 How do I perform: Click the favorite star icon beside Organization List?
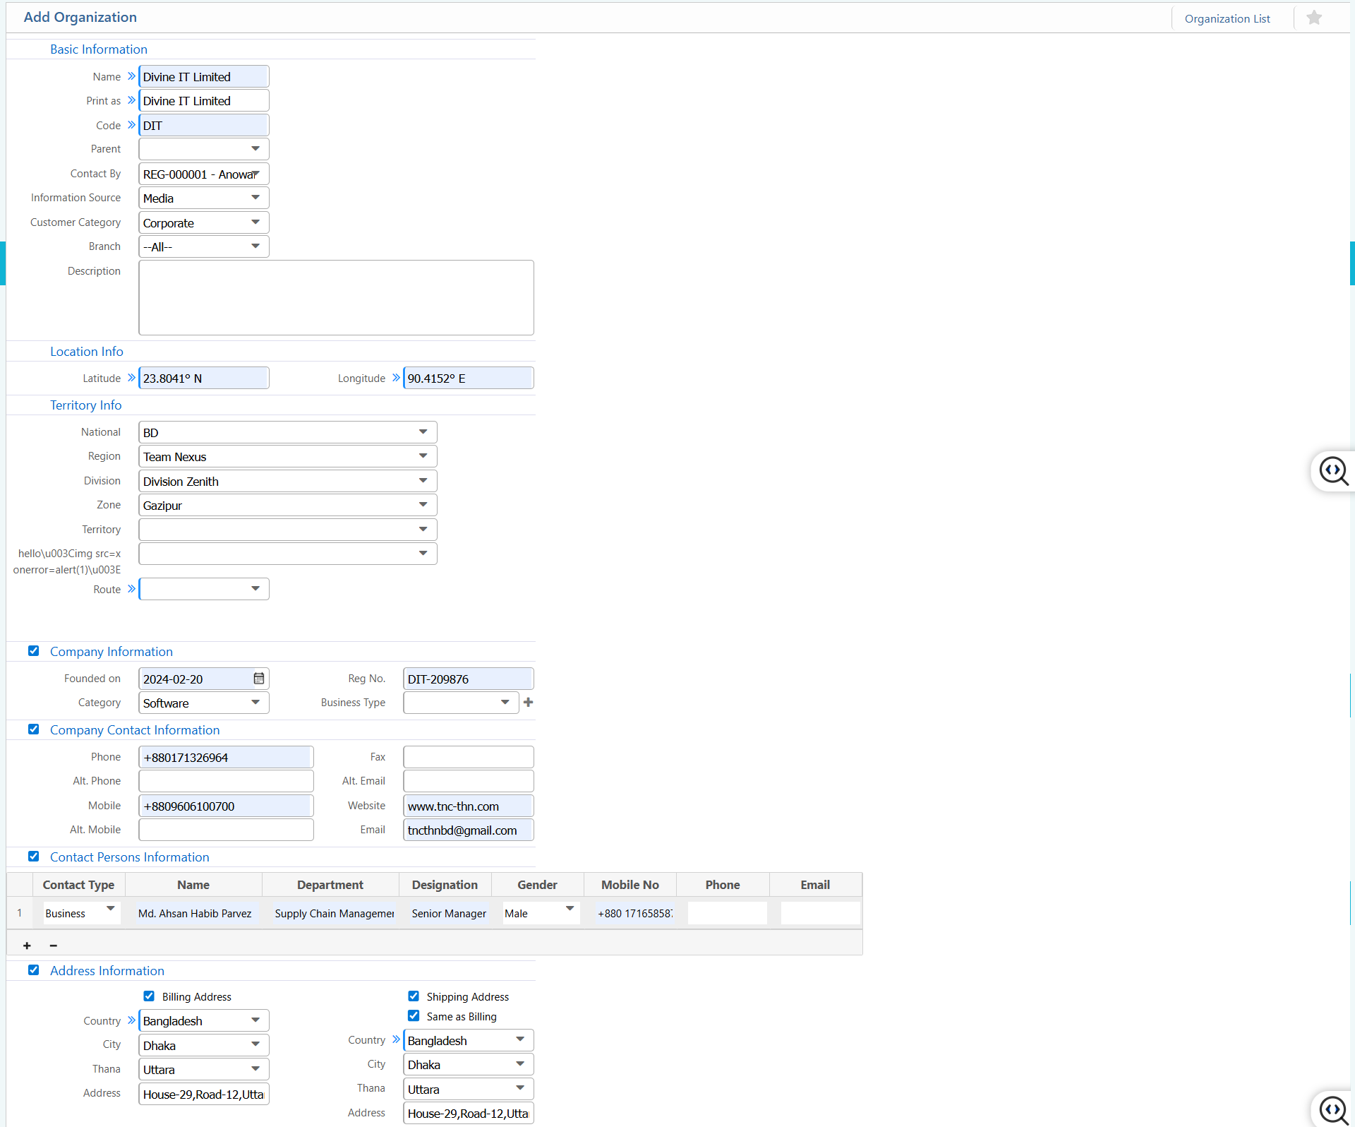tap(1313, 17)
